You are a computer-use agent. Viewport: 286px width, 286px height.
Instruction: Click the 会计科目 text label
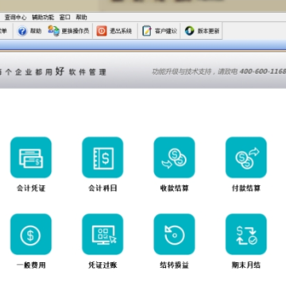[102, 188]
